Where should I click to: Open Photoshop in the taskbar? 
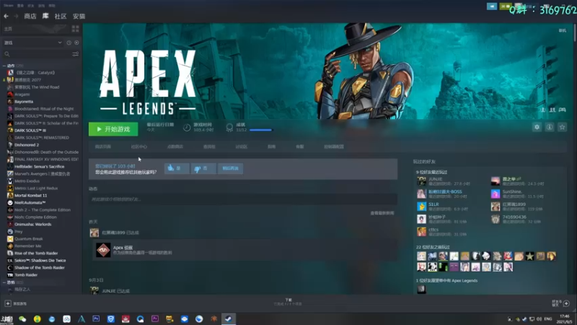(96, 318)
